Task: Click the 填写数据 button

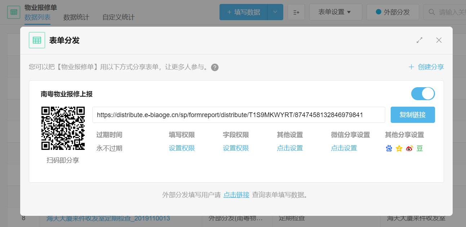Action: point(244,12)
